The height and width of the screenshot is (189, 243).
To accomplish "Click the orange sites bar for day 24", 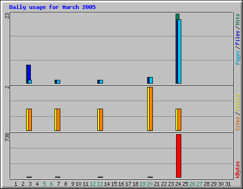I will (x=179, y=120).
